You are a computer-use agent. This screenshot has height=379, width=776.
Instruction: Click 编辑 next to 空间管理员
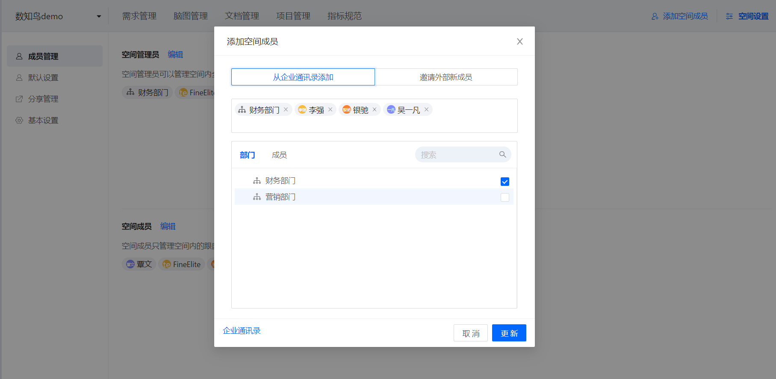point(175,54)
